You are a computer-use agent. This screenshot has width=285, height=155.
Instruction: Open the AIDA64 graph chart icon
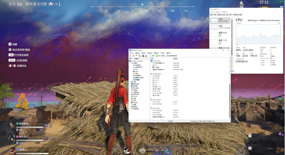[x=146, y=56]
